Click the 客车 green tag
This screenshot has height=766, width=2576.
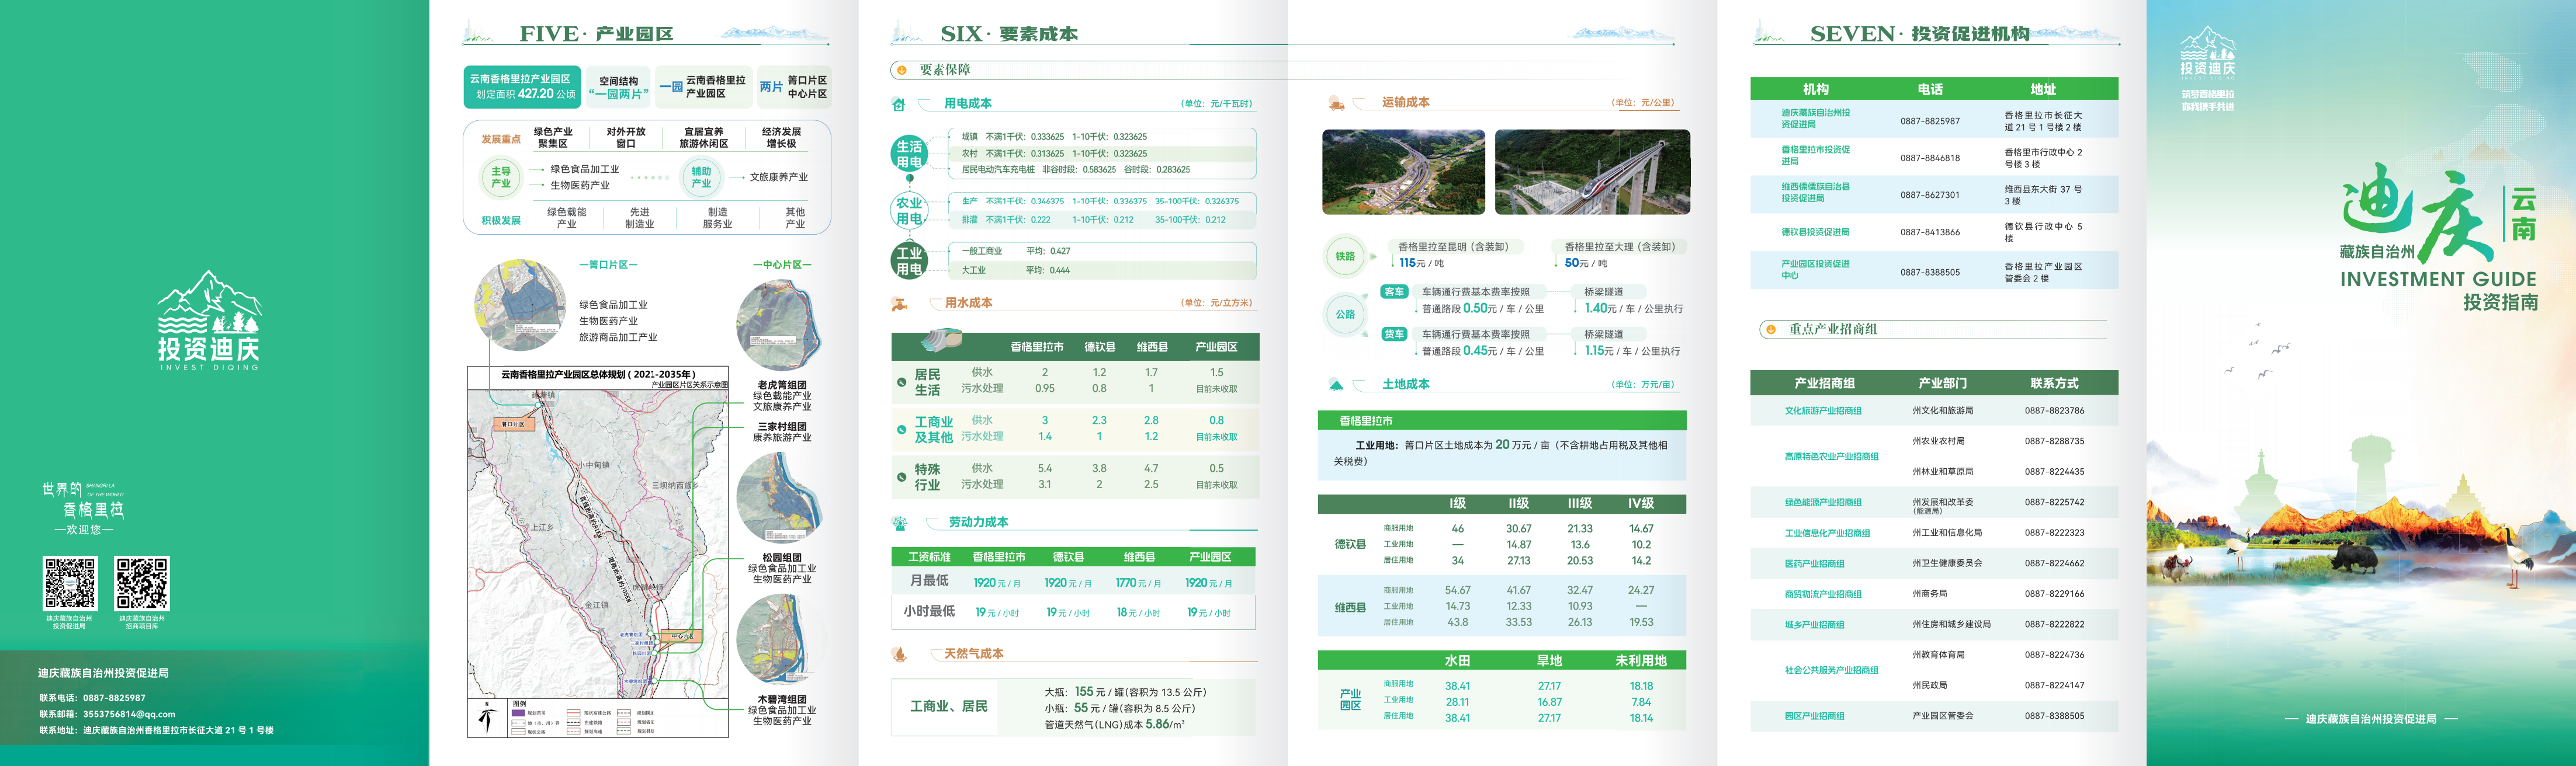(x=1394, y=291)
